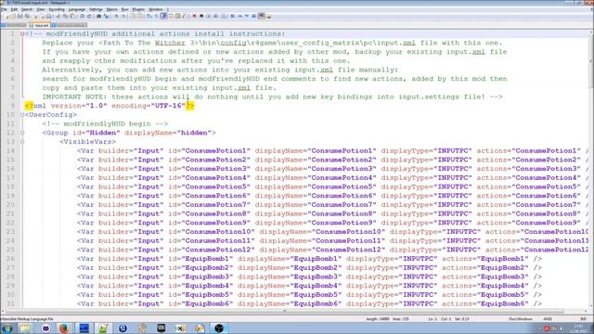This screenshot has height=334, width=594.
Task: Click the displayName value "ConsumePotion12"
Action: coord(348,250)
